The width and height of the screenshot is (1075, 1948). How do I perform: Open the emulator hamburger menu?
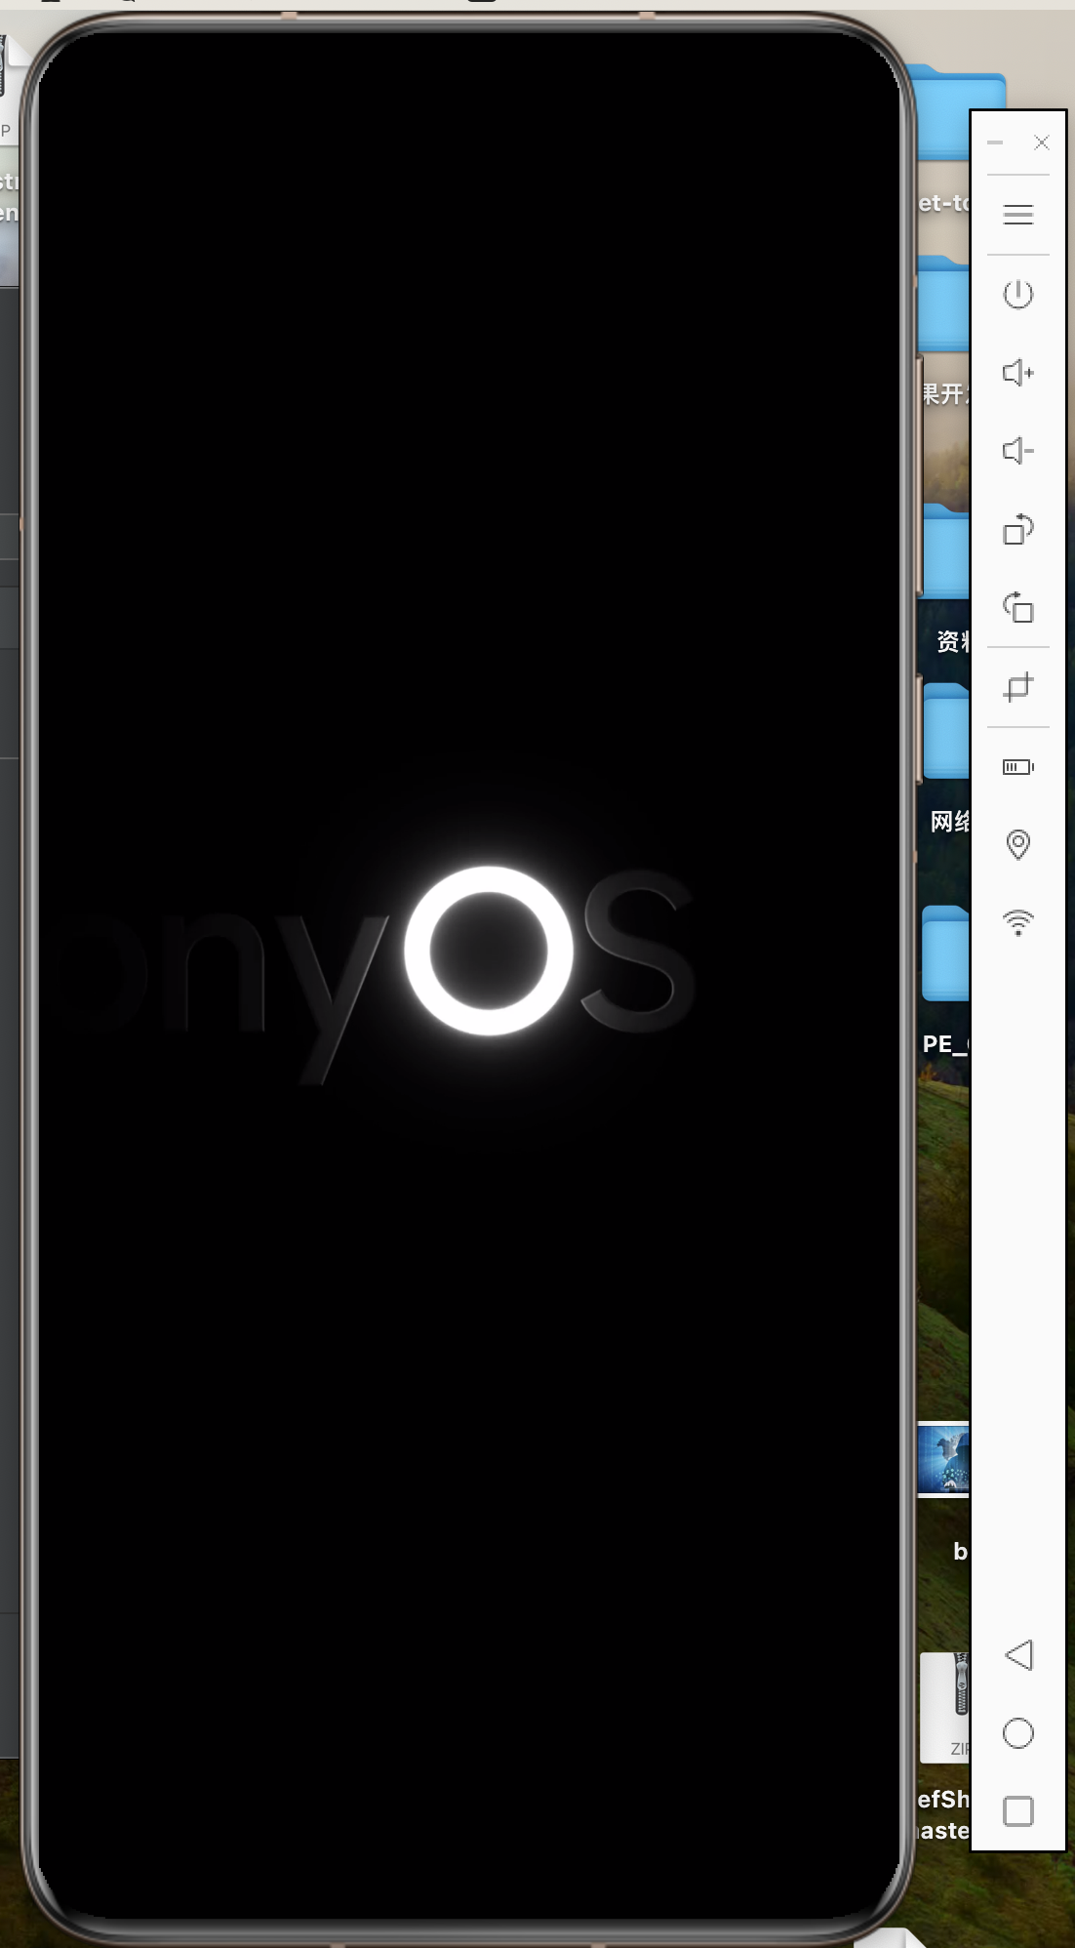tap(1017, 215)
